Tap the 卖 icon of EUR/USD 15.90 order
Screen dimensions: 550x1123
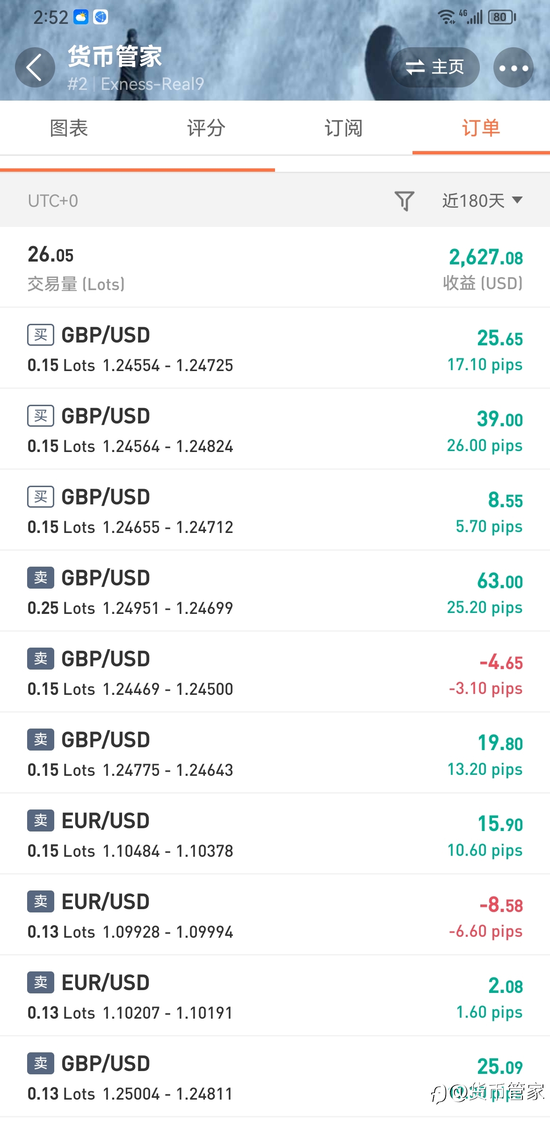coord(41,821)
